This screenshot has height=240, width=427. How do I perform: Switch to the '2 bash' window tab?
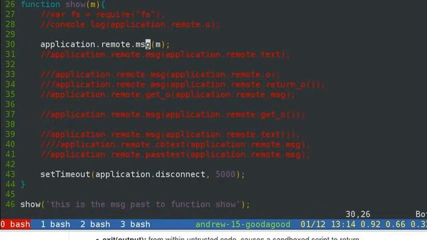[95, 224]
